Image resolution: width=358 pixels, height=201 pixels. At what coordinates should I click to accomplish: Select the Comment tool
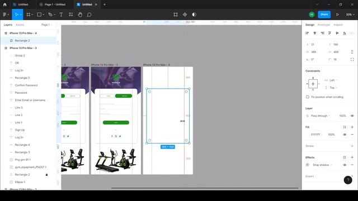coord(89,15)
